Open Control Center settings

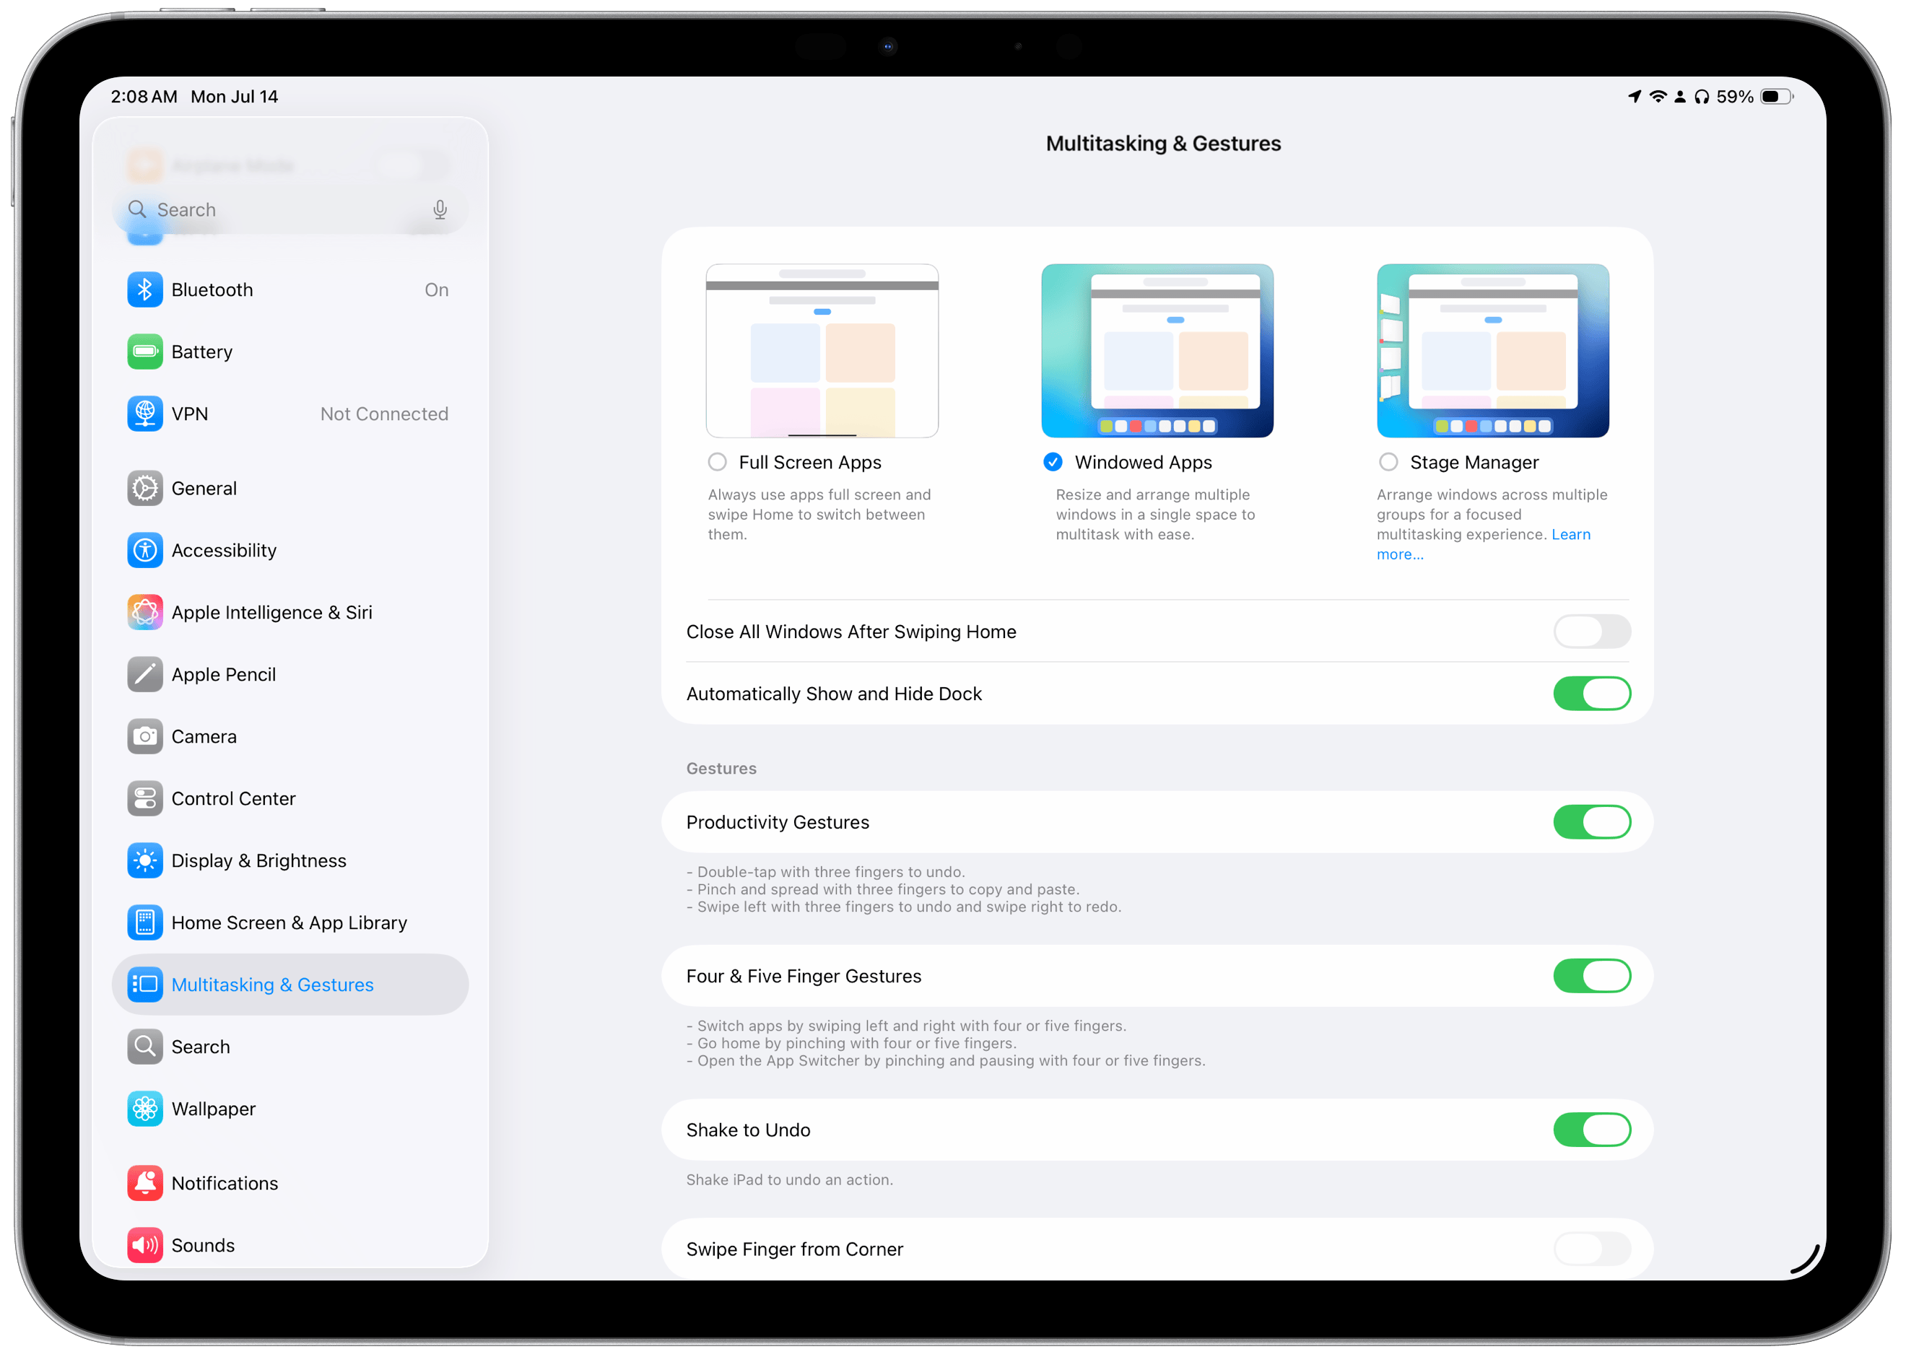click(290, 799)
